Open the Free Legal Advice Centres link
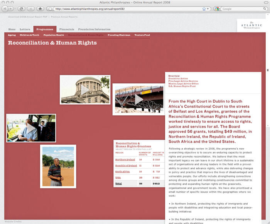This screenshot has width=270, height=224. coord(183,81)
